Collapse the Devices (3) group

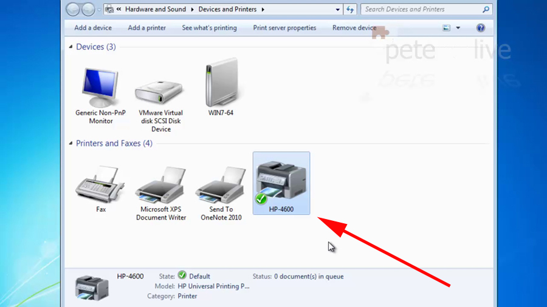coord(71,47)
